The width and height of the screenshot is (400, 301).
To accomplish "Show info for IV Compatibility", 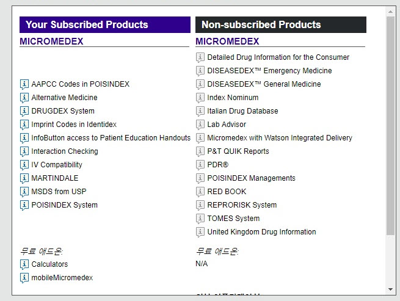I will coord(24,165).
